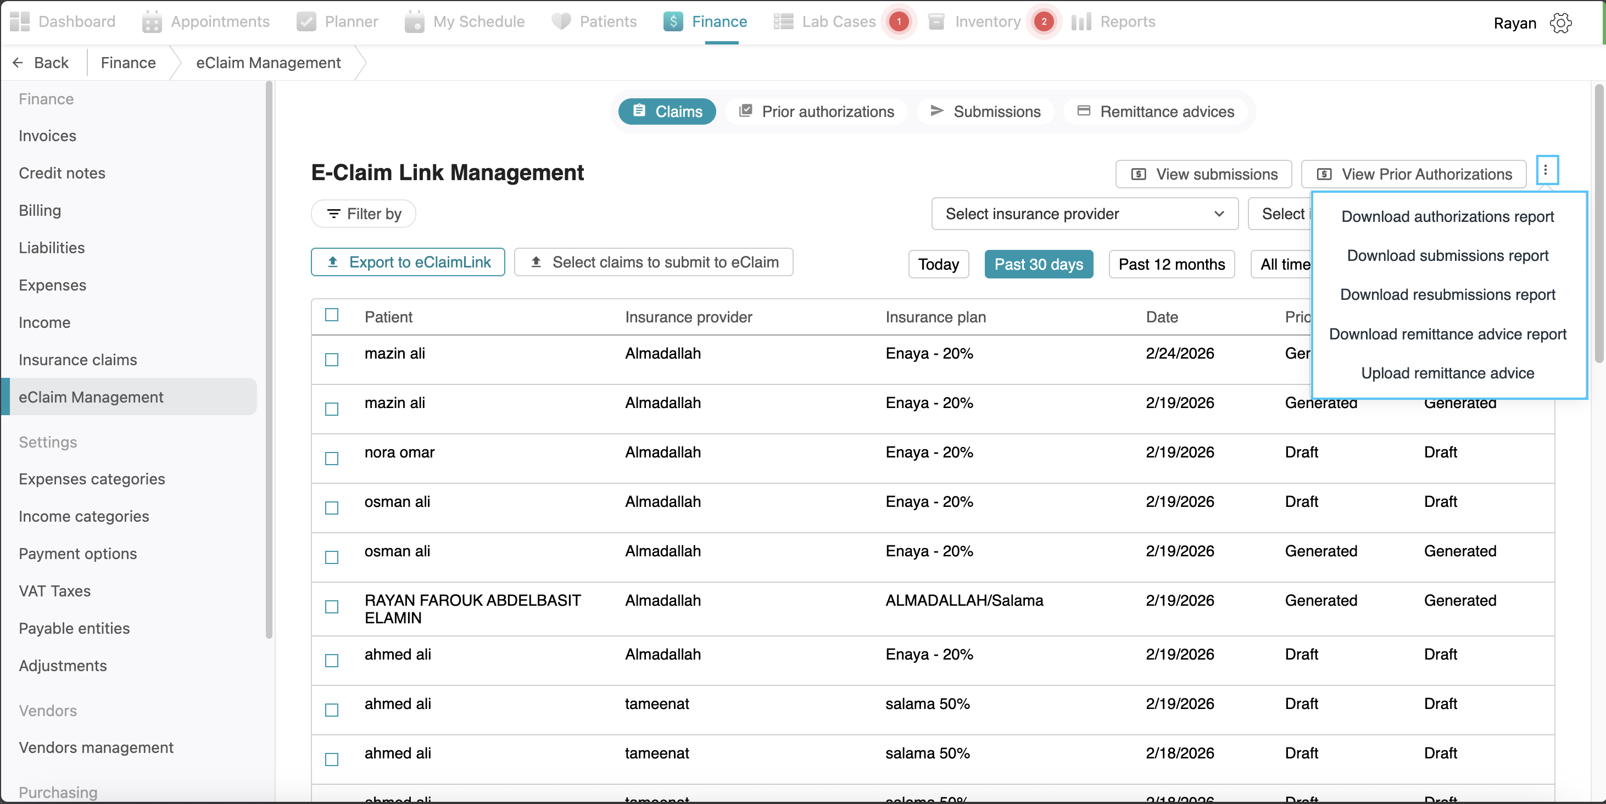
Task: Click the Export to eClaimLink button
Action: pos(408,263)
